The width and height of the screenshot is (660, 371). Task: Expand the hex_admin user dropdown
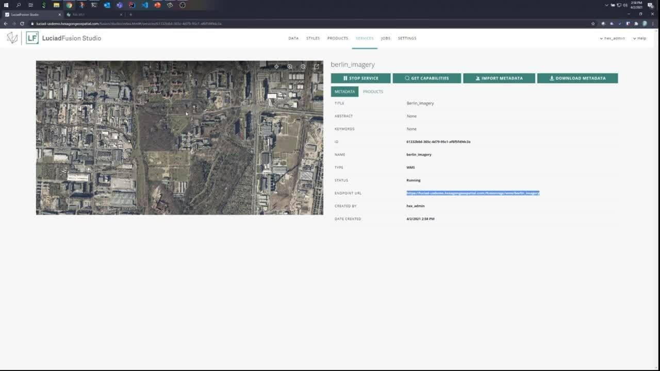click(x=613, y=38)
